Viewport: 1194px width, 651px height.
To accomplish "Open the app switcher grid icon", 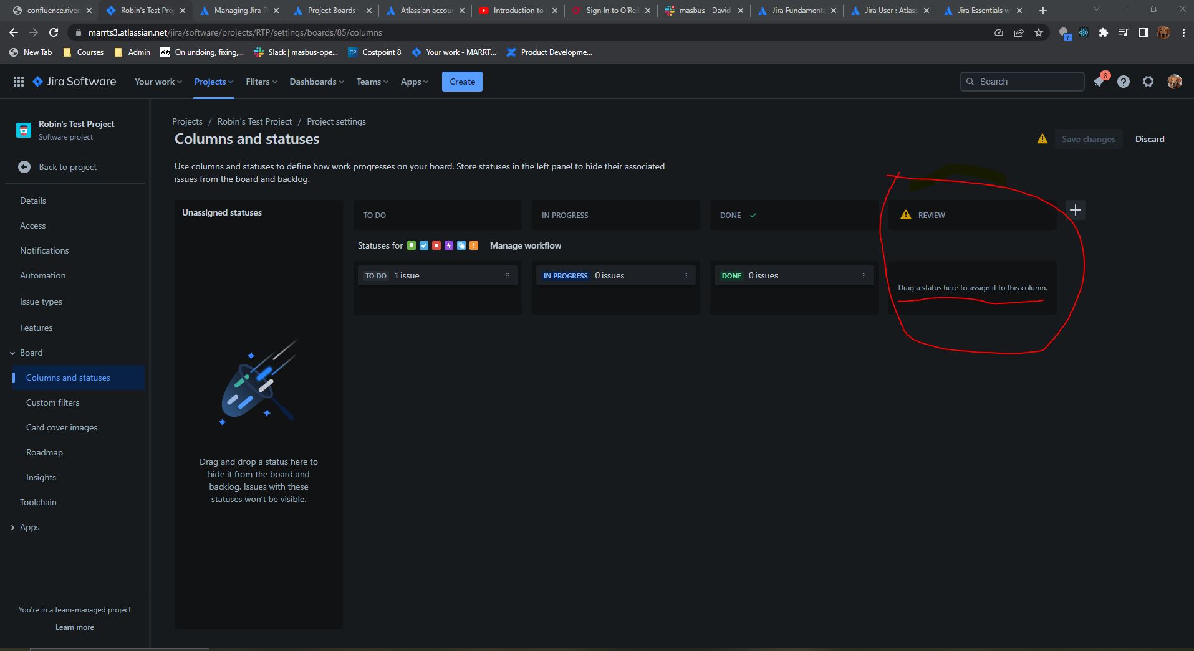I will (19, 82).
